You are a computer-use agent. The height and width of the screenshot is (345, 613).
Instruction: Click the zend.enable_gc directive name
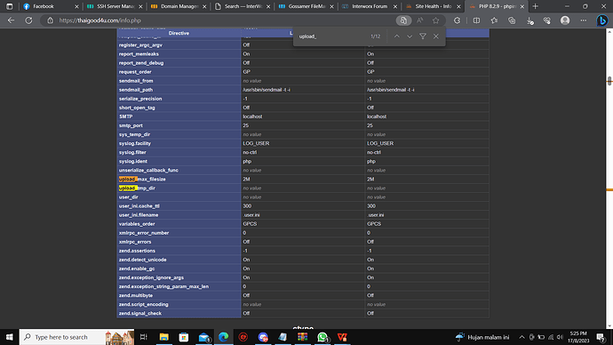(x=137, y=269)
